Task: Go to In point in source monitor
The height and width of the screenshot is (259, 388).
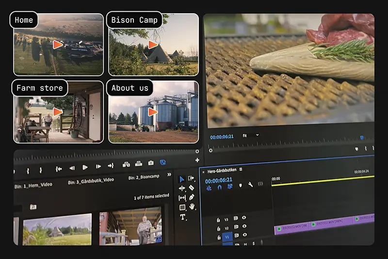Action: [59, 169]
